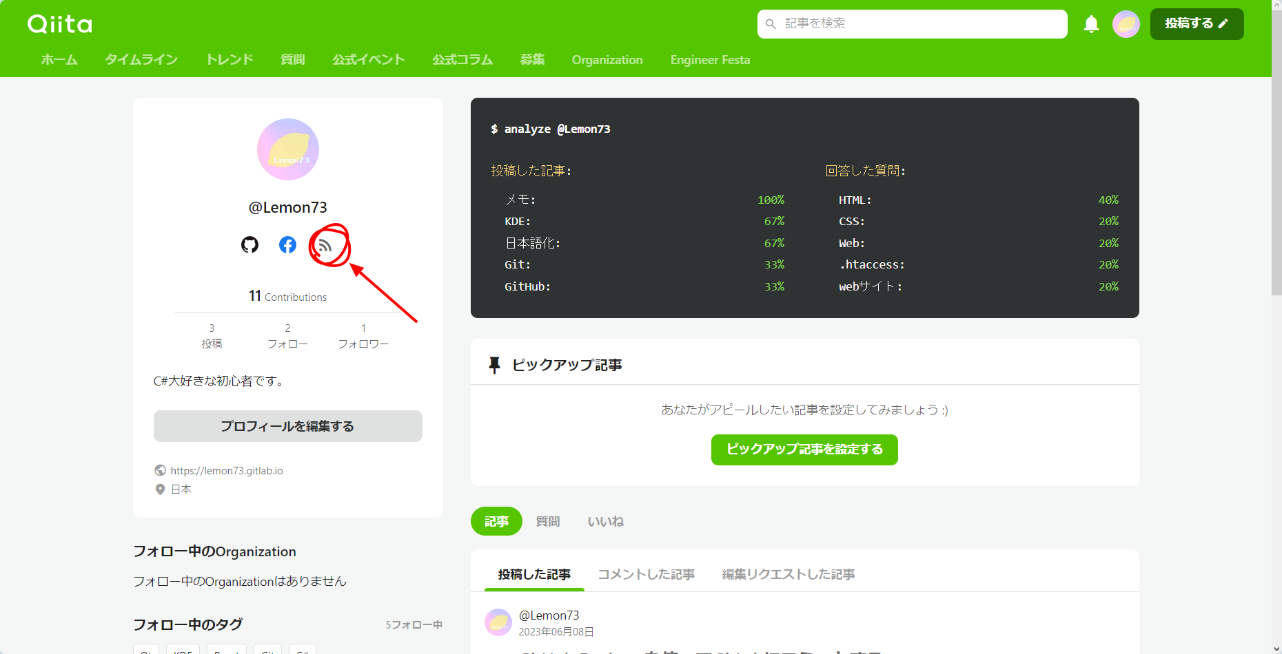The width and height of the screenshot is (1282, 654).
Task: Open the user avatar menu in the header
Action: pos(1126,23)
